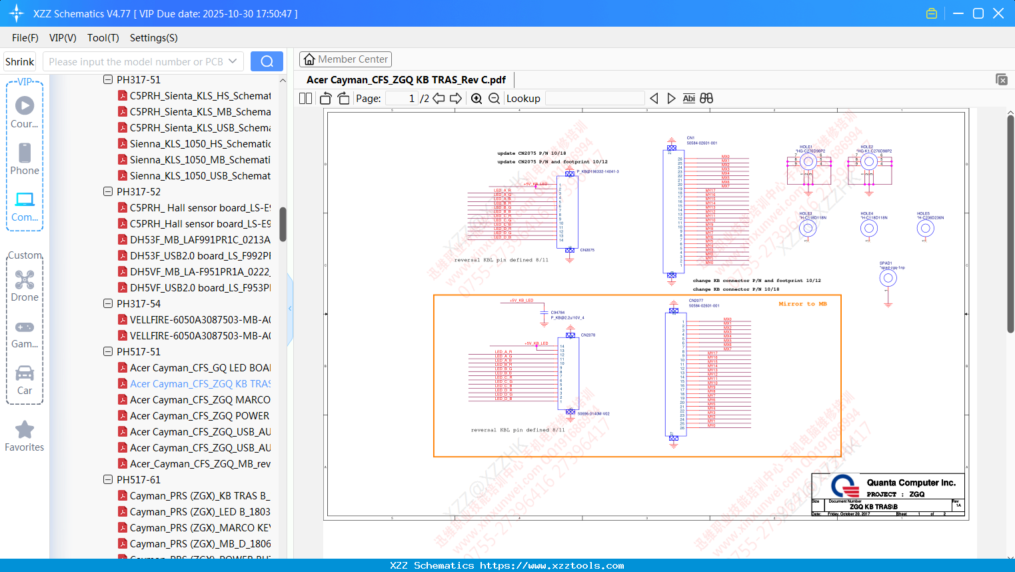Toggle the Abi text-match option

[689, 99]
